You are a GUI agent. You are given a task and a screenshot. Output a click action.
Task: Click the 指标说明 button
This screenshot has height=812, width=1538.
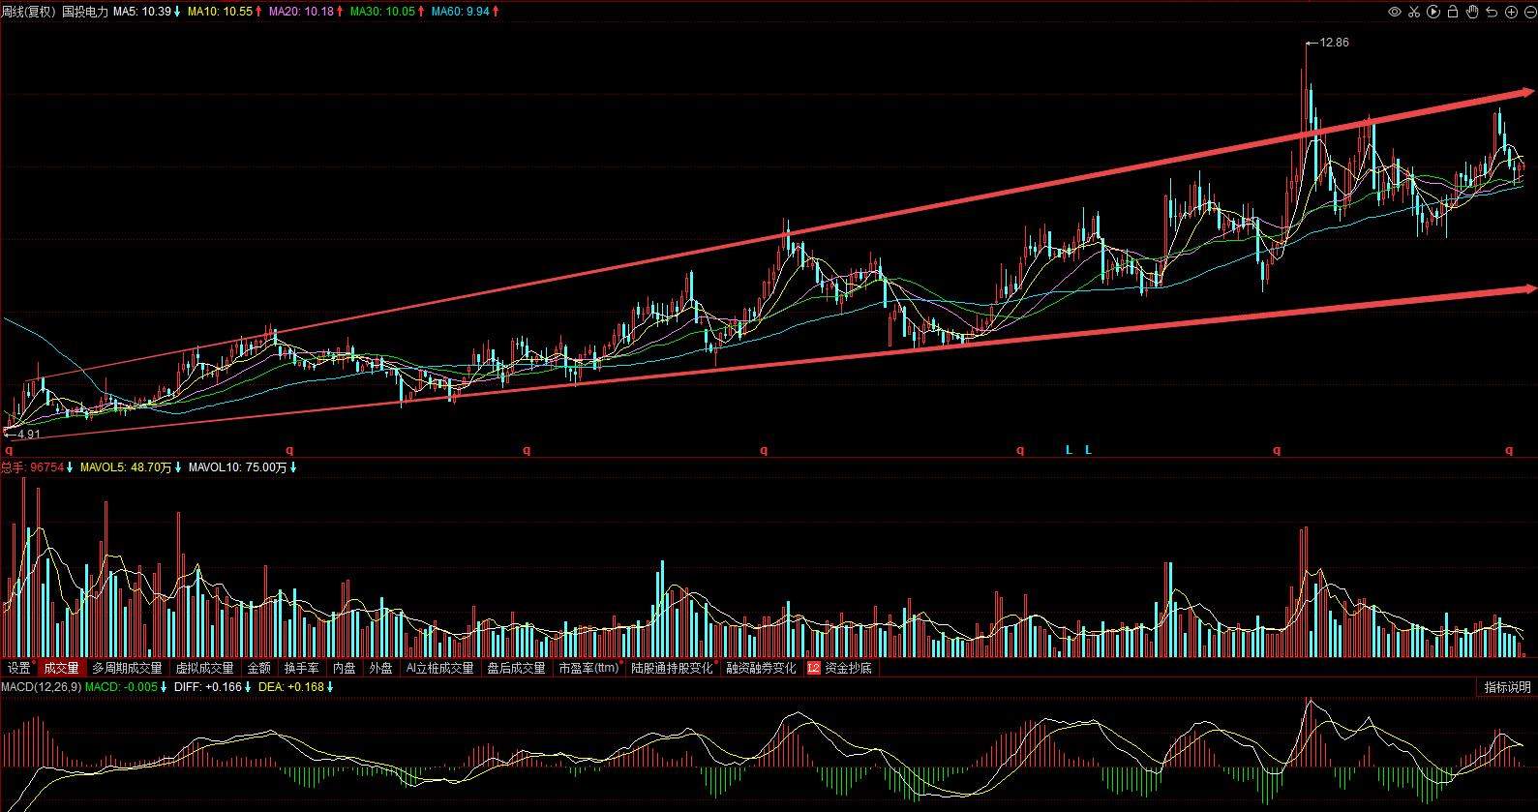[1508, 687]
